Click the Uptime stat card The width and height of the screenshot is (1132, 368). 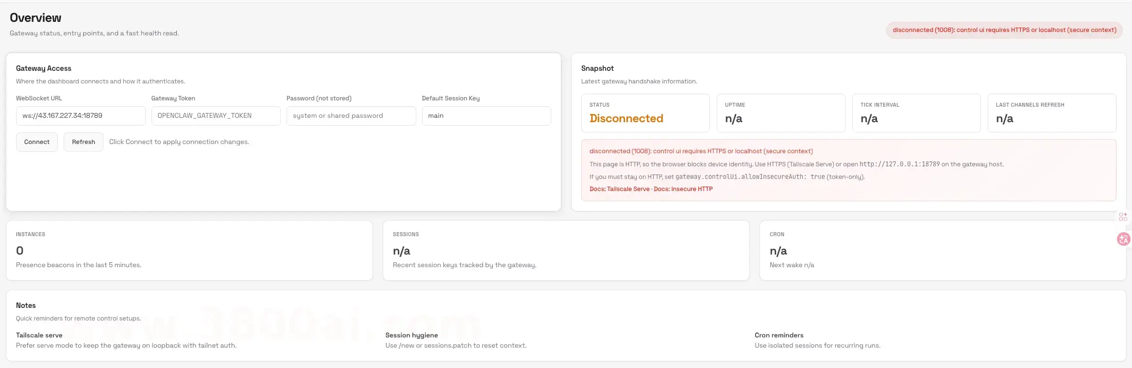(780, 113)
